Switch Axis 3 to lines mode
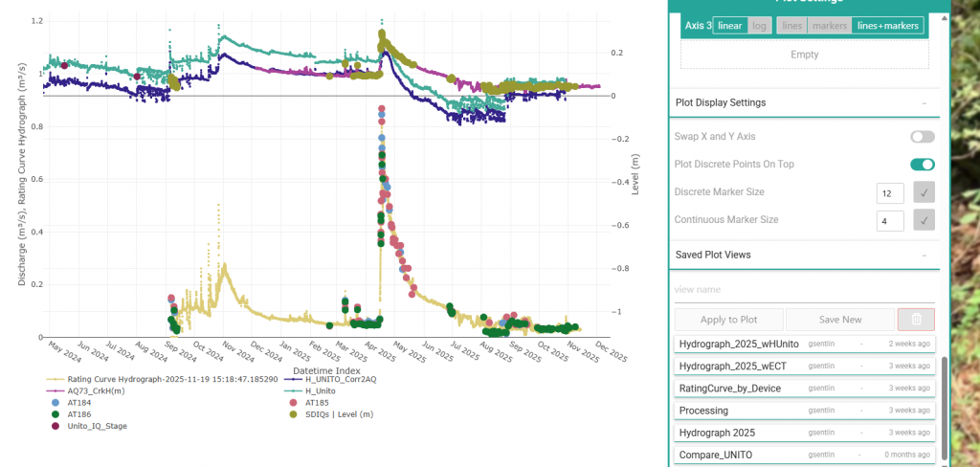980x467 pixels. (x=792, y=26)
